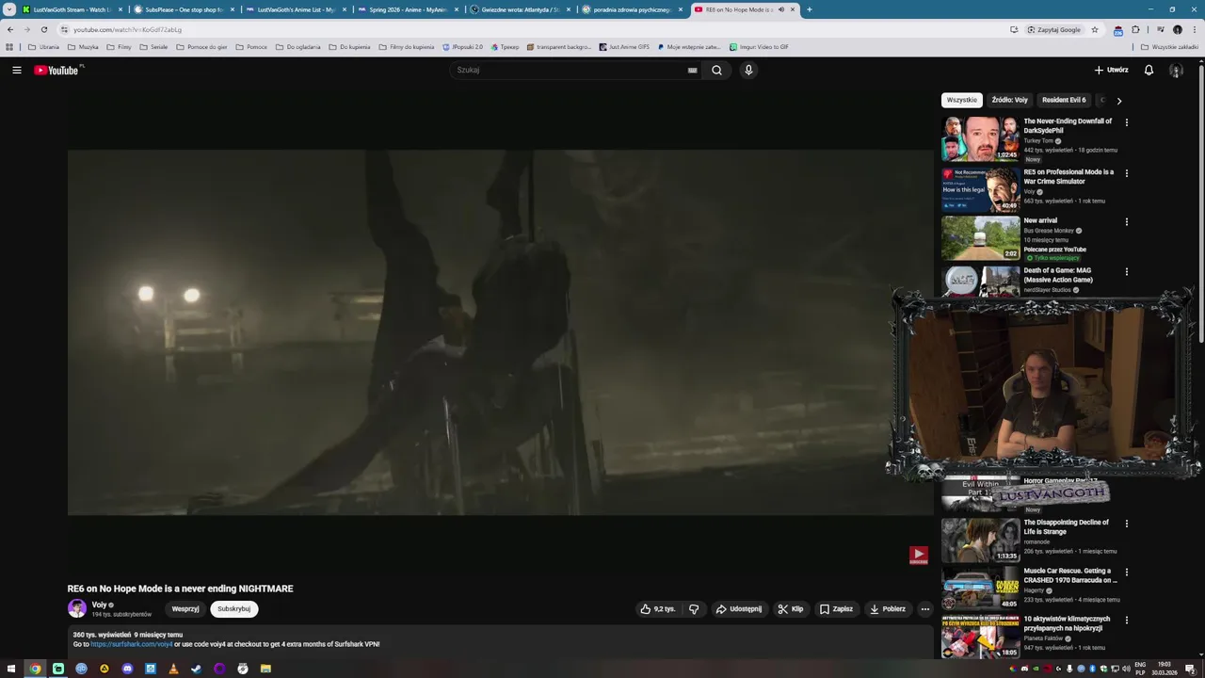
Task: Open The Disappointing Decline of Life is Strange title
Action: (1067, 526)
